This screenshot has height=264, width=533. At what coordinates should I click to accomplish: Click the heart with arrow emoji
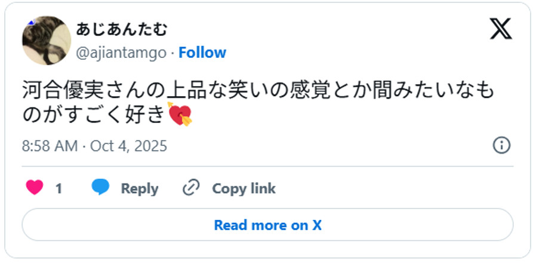180,114
